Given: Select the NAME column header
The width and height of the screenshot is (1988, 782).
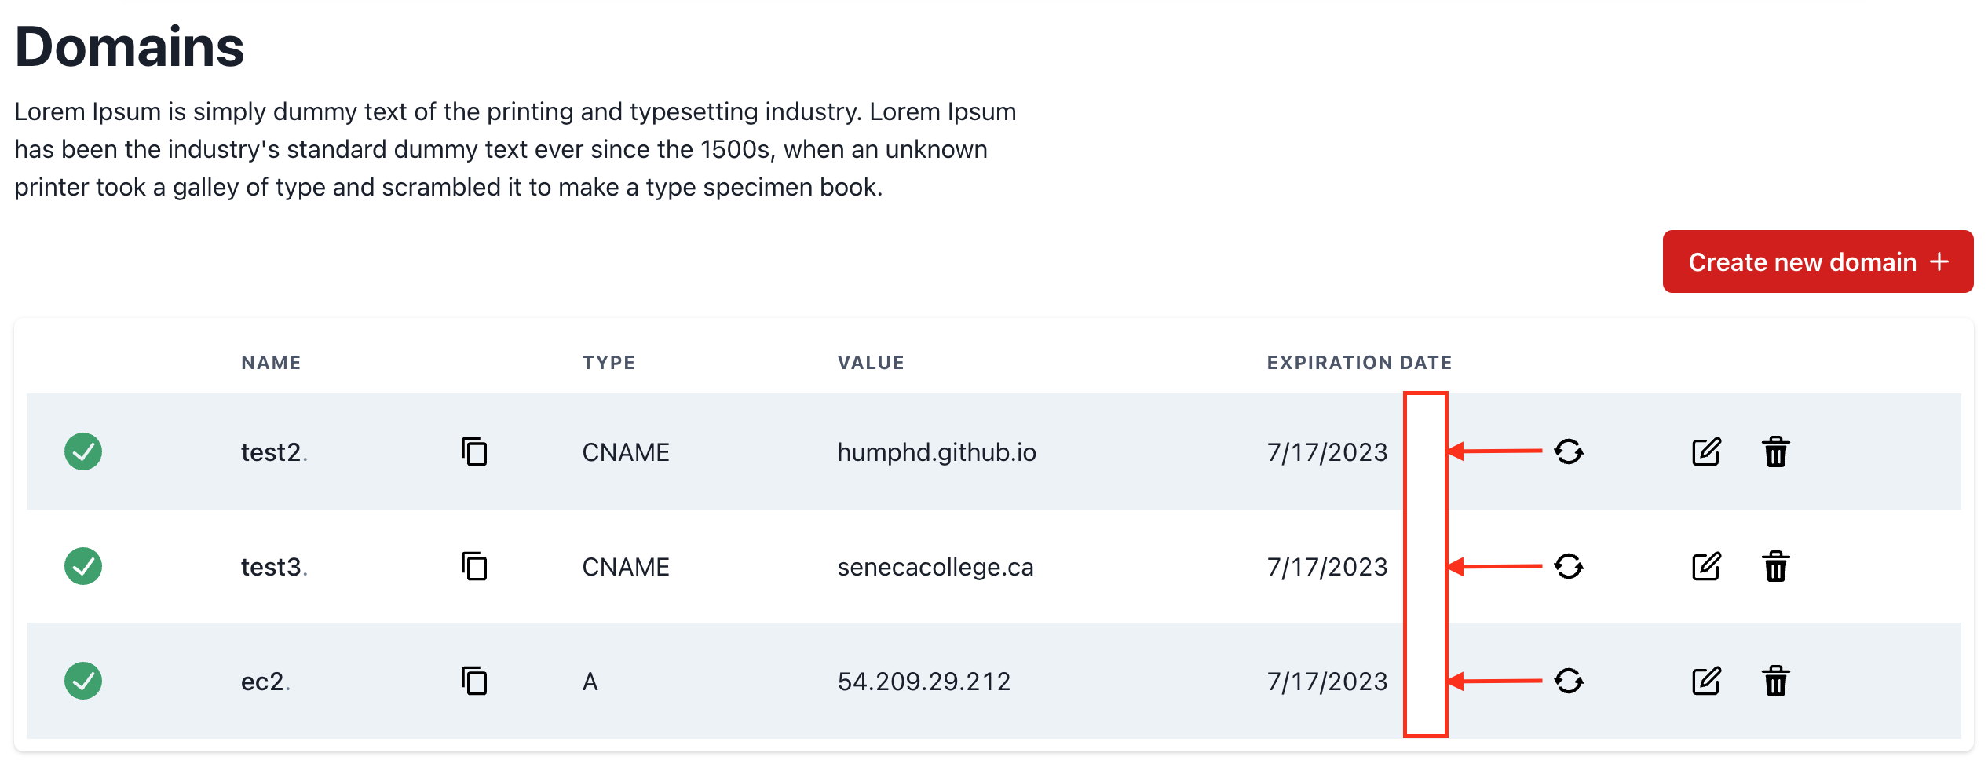Looking at the screenshot, I should [270, 362].
